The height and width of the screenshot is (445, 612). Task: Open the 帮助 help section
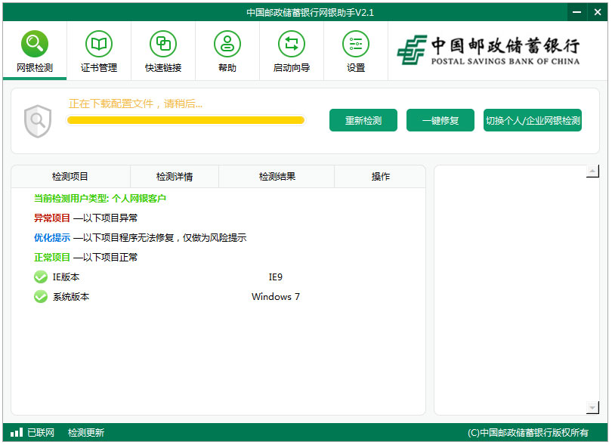pos(227,51)
